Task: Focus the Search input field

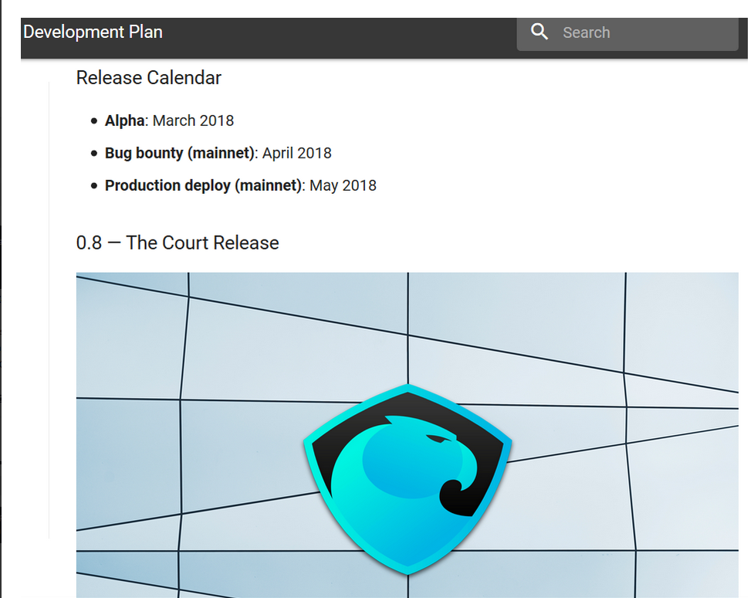Action: coord(627,32)
